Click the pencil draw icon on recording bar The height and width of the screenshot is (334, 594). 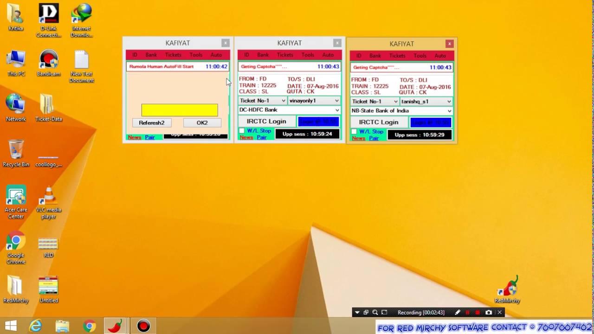coord(458,313)
